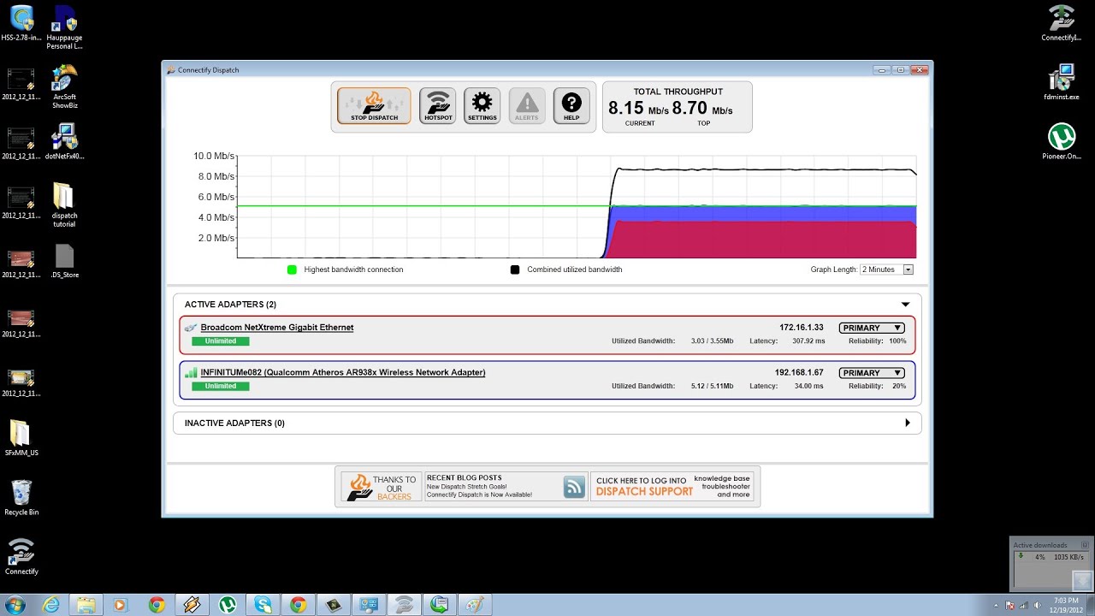Click Unlimited badge under Broadcom adapter
The image size is (1095, 616).
coord(221,341)
